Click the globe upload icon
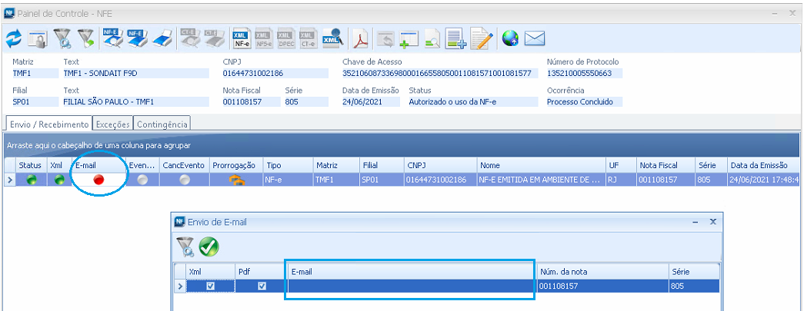 click(x=510, y=38)
